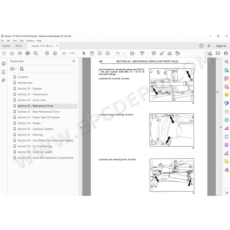
Task: Print the document with printer icon
Action: (x=28, y=53)
